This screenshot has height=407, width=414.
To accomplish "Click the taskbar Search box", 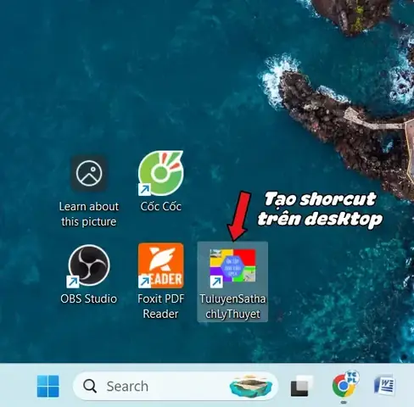I will pyautogui.click(x=176, y=386).
